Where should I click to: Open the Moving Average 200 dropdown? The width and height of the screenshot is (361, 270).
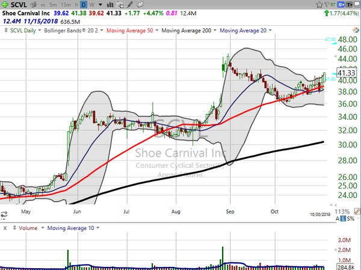coord(215,31)
